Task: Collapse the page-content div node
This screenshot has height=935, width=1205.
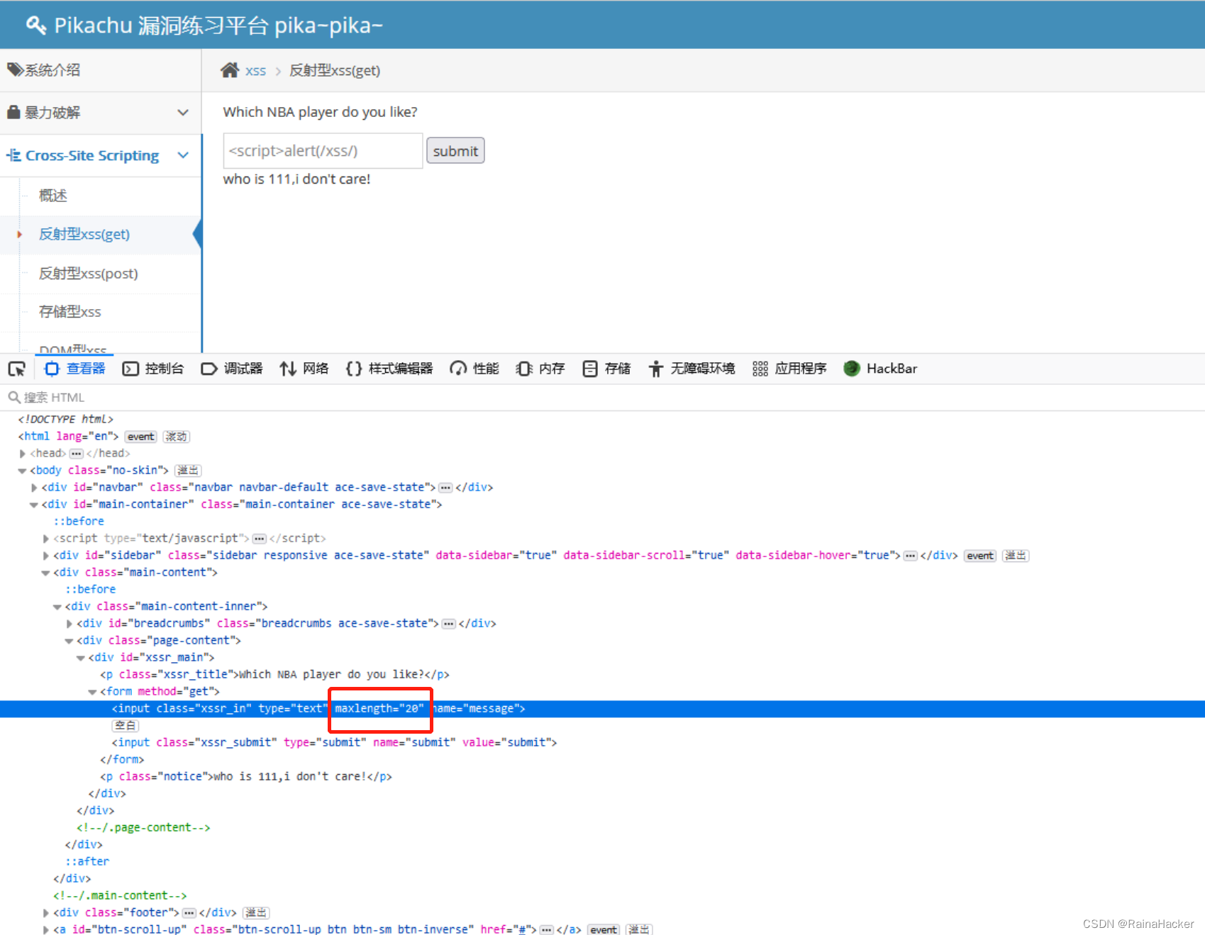Action: coord(70,641)
